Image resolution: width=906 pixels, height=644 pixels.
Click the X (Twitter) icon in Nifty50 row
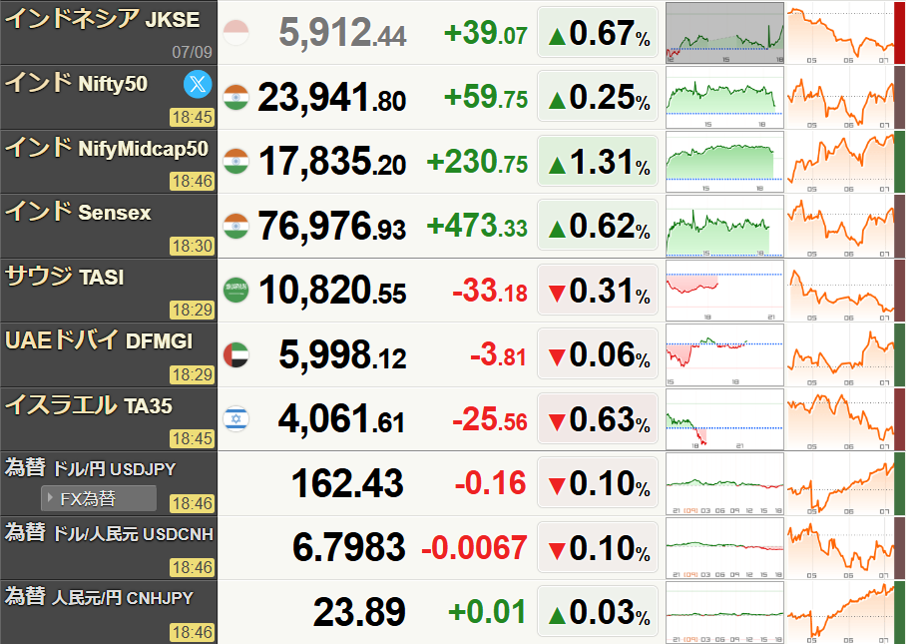(198, 85)
